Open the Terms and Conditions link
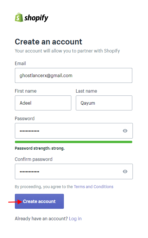The height and width of the screenshot is (238, 148). click(93, 187)
